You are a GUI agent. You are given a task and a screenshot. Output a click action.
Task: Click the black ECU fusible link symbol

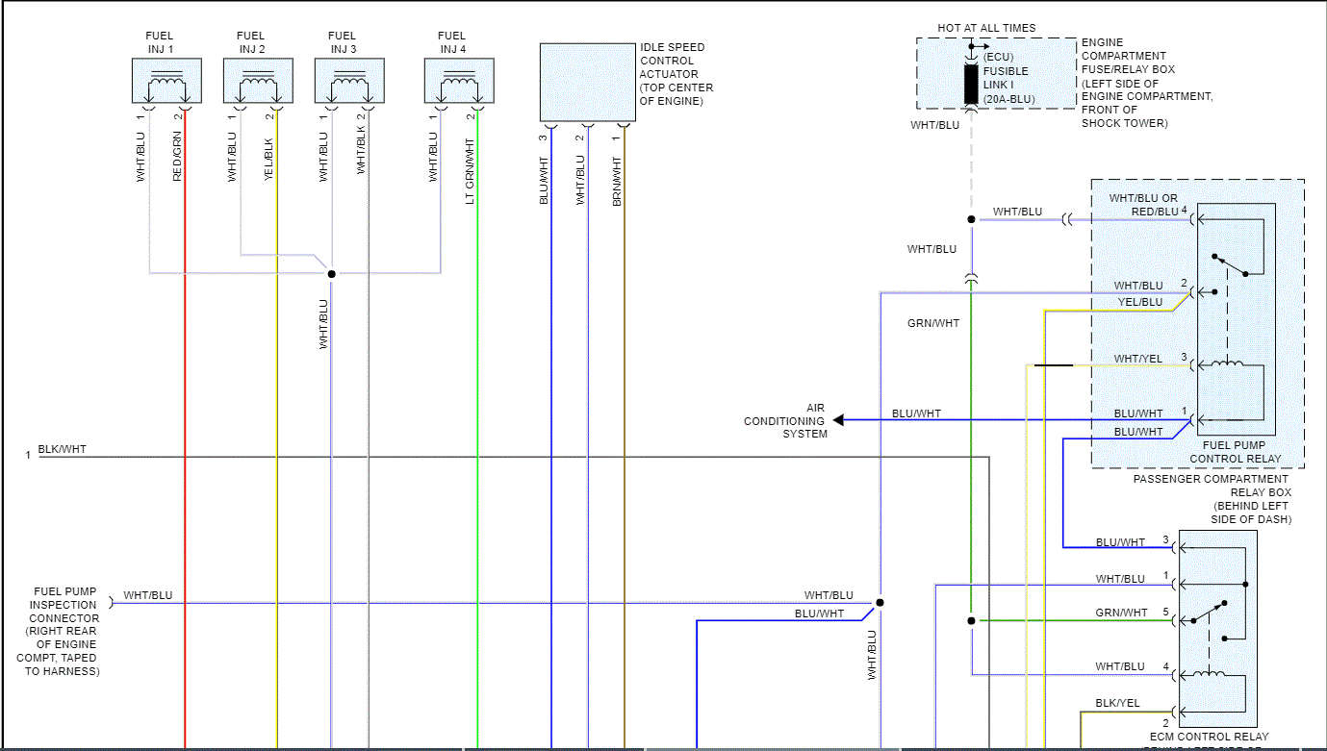(972, 84)
